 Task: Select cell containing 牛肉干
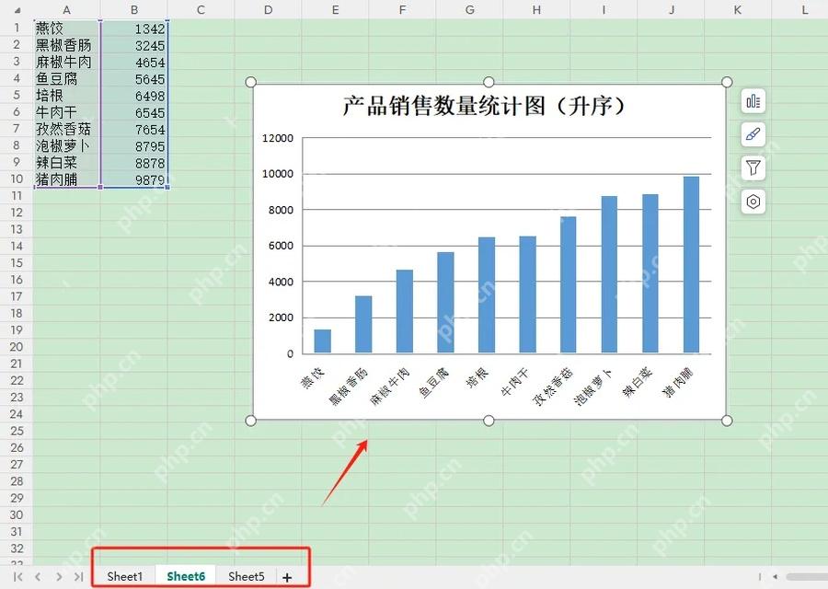pos(66,112)
